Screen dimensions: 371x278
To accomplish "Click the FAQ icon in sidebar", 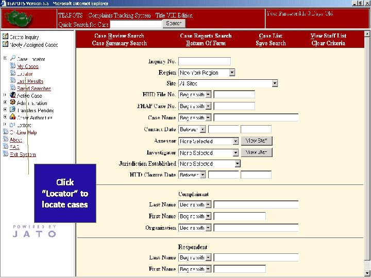I will (x=6, y=146).
